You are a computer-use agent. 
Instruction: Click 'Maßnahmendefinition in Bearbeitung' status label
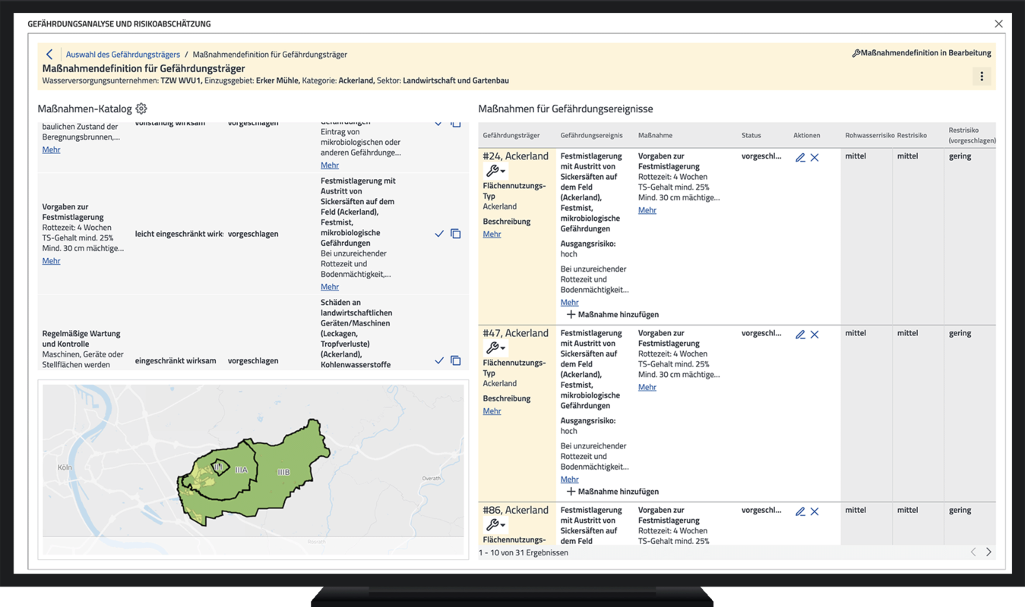(921, 53)
